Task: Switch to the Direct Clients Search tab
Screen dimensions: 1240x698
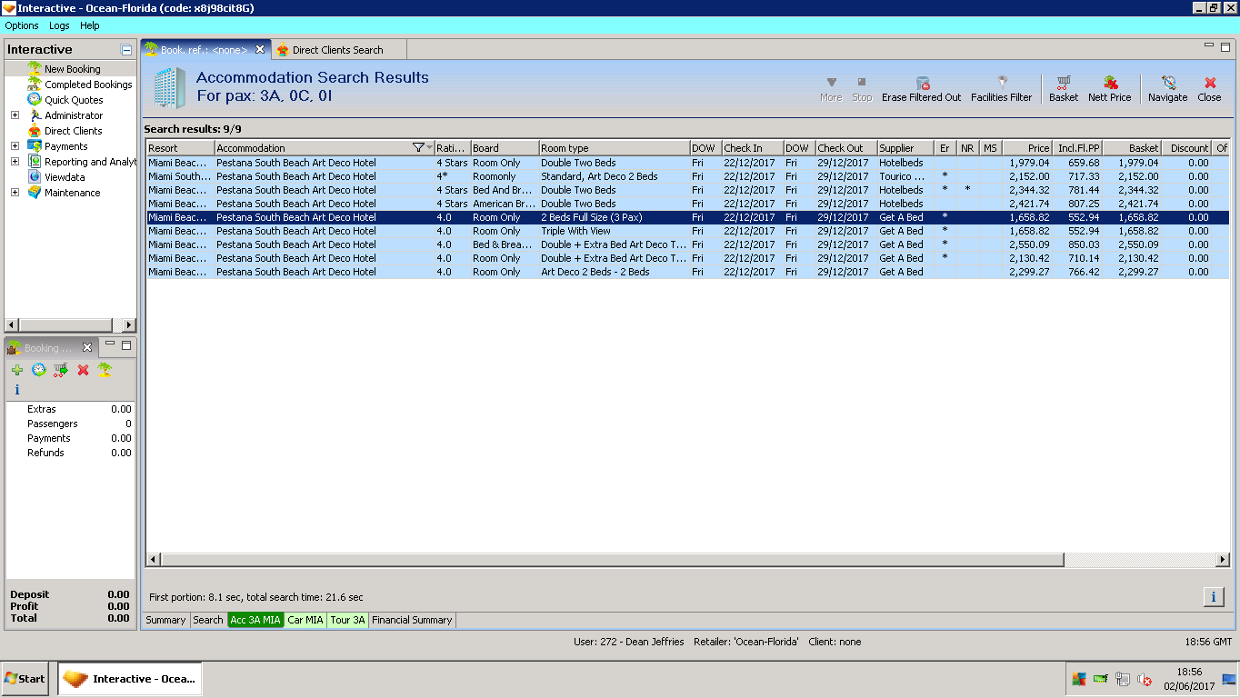Action: click(x=338, y=50)
